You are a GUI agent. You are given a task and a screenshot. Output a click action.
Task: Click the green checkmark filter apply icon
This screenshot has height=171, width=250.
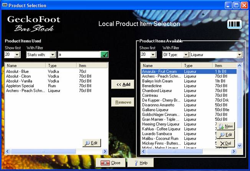[104, 55]
